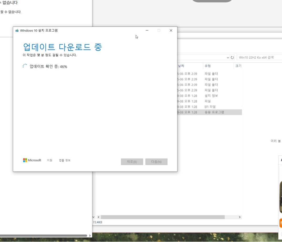
Task: Click the right arrow of left window scrollbar
Action: click(90, 235)
